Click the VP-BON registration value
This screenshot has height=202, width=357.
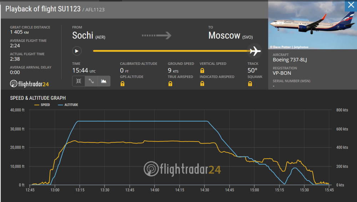282,73
